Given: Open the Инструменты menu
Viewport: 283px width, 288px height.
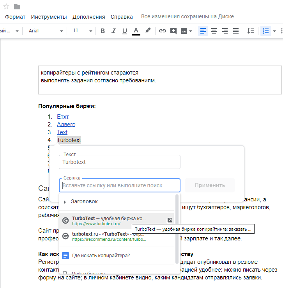Looking at the screenshot, I should pyautogui.click(x=49, y=17).
